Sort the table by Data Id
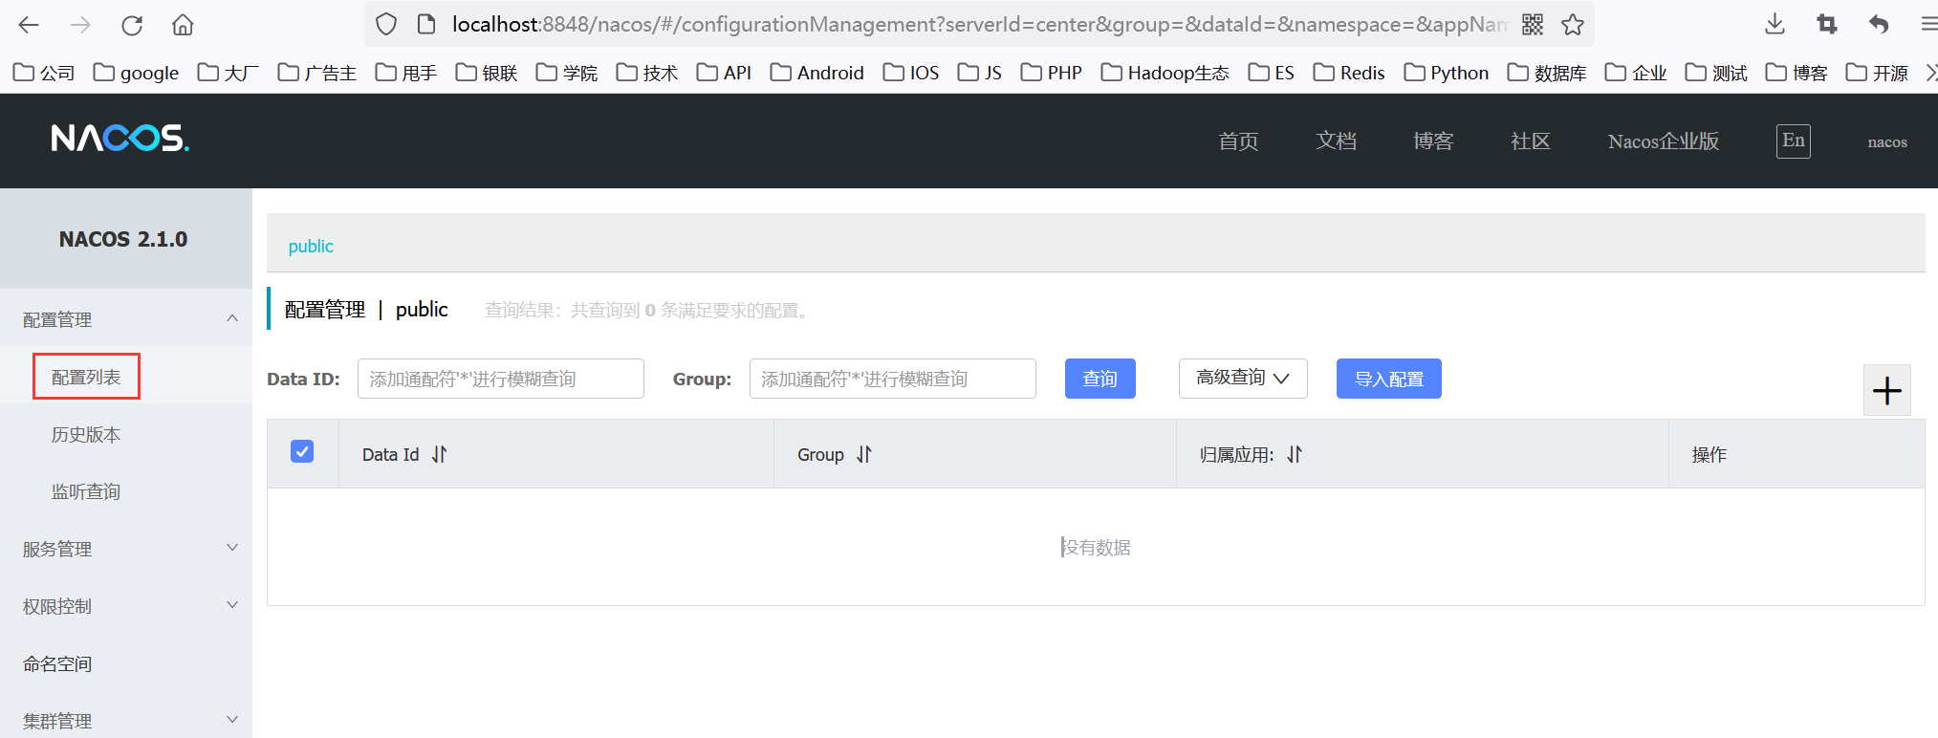Viewport: 1938px width, 738px height. tap(439, 454)
